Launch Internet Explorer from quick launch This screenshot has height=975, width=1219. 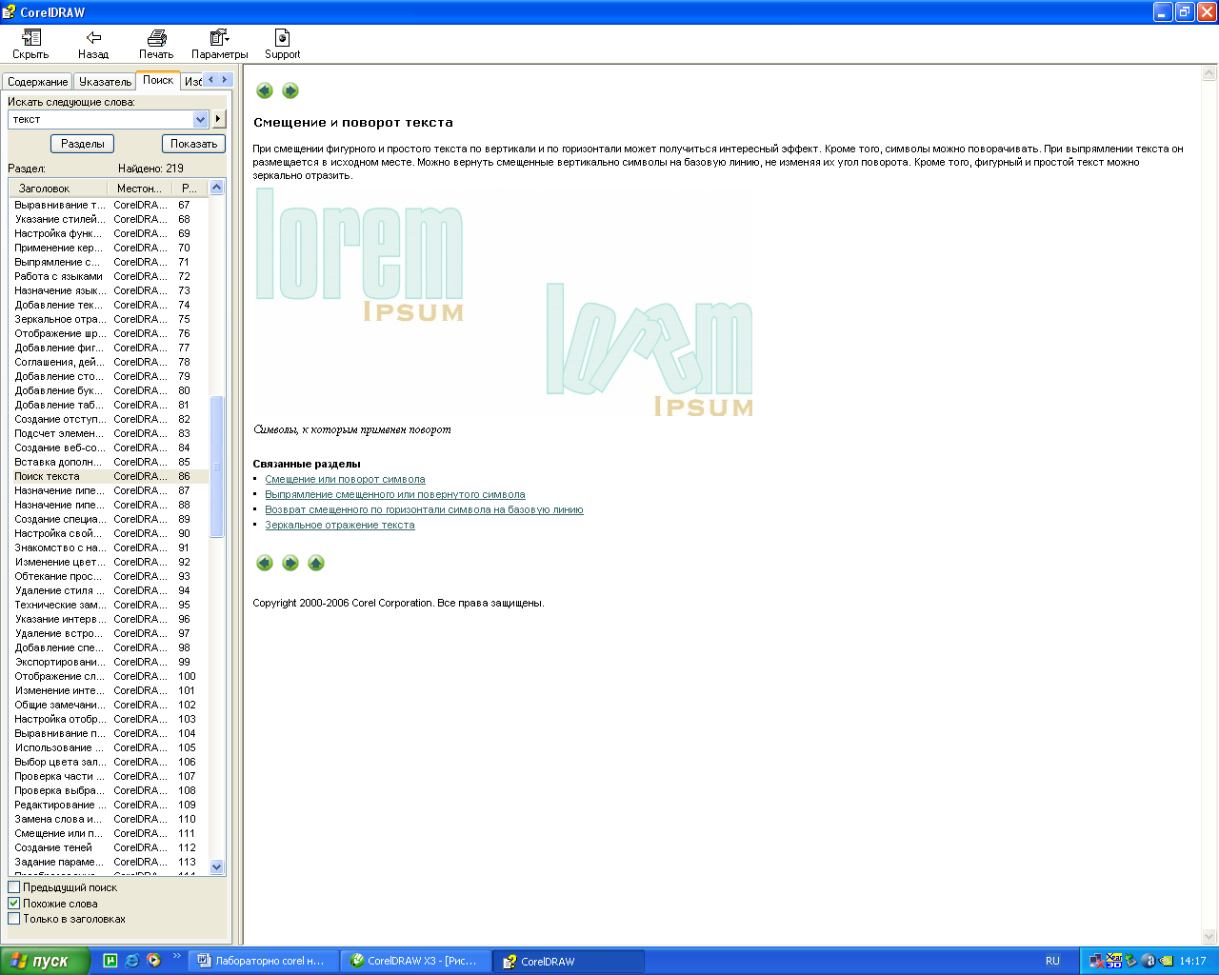(x=132, y=961)
